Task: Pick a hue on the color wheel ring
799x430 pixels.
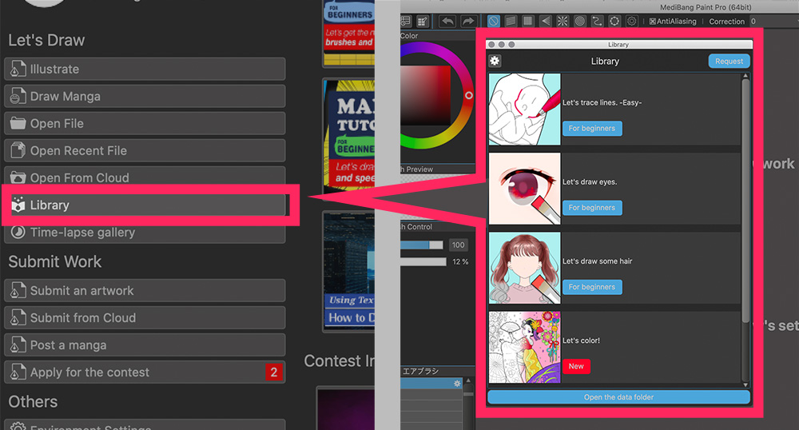Action: pos(469,95)
